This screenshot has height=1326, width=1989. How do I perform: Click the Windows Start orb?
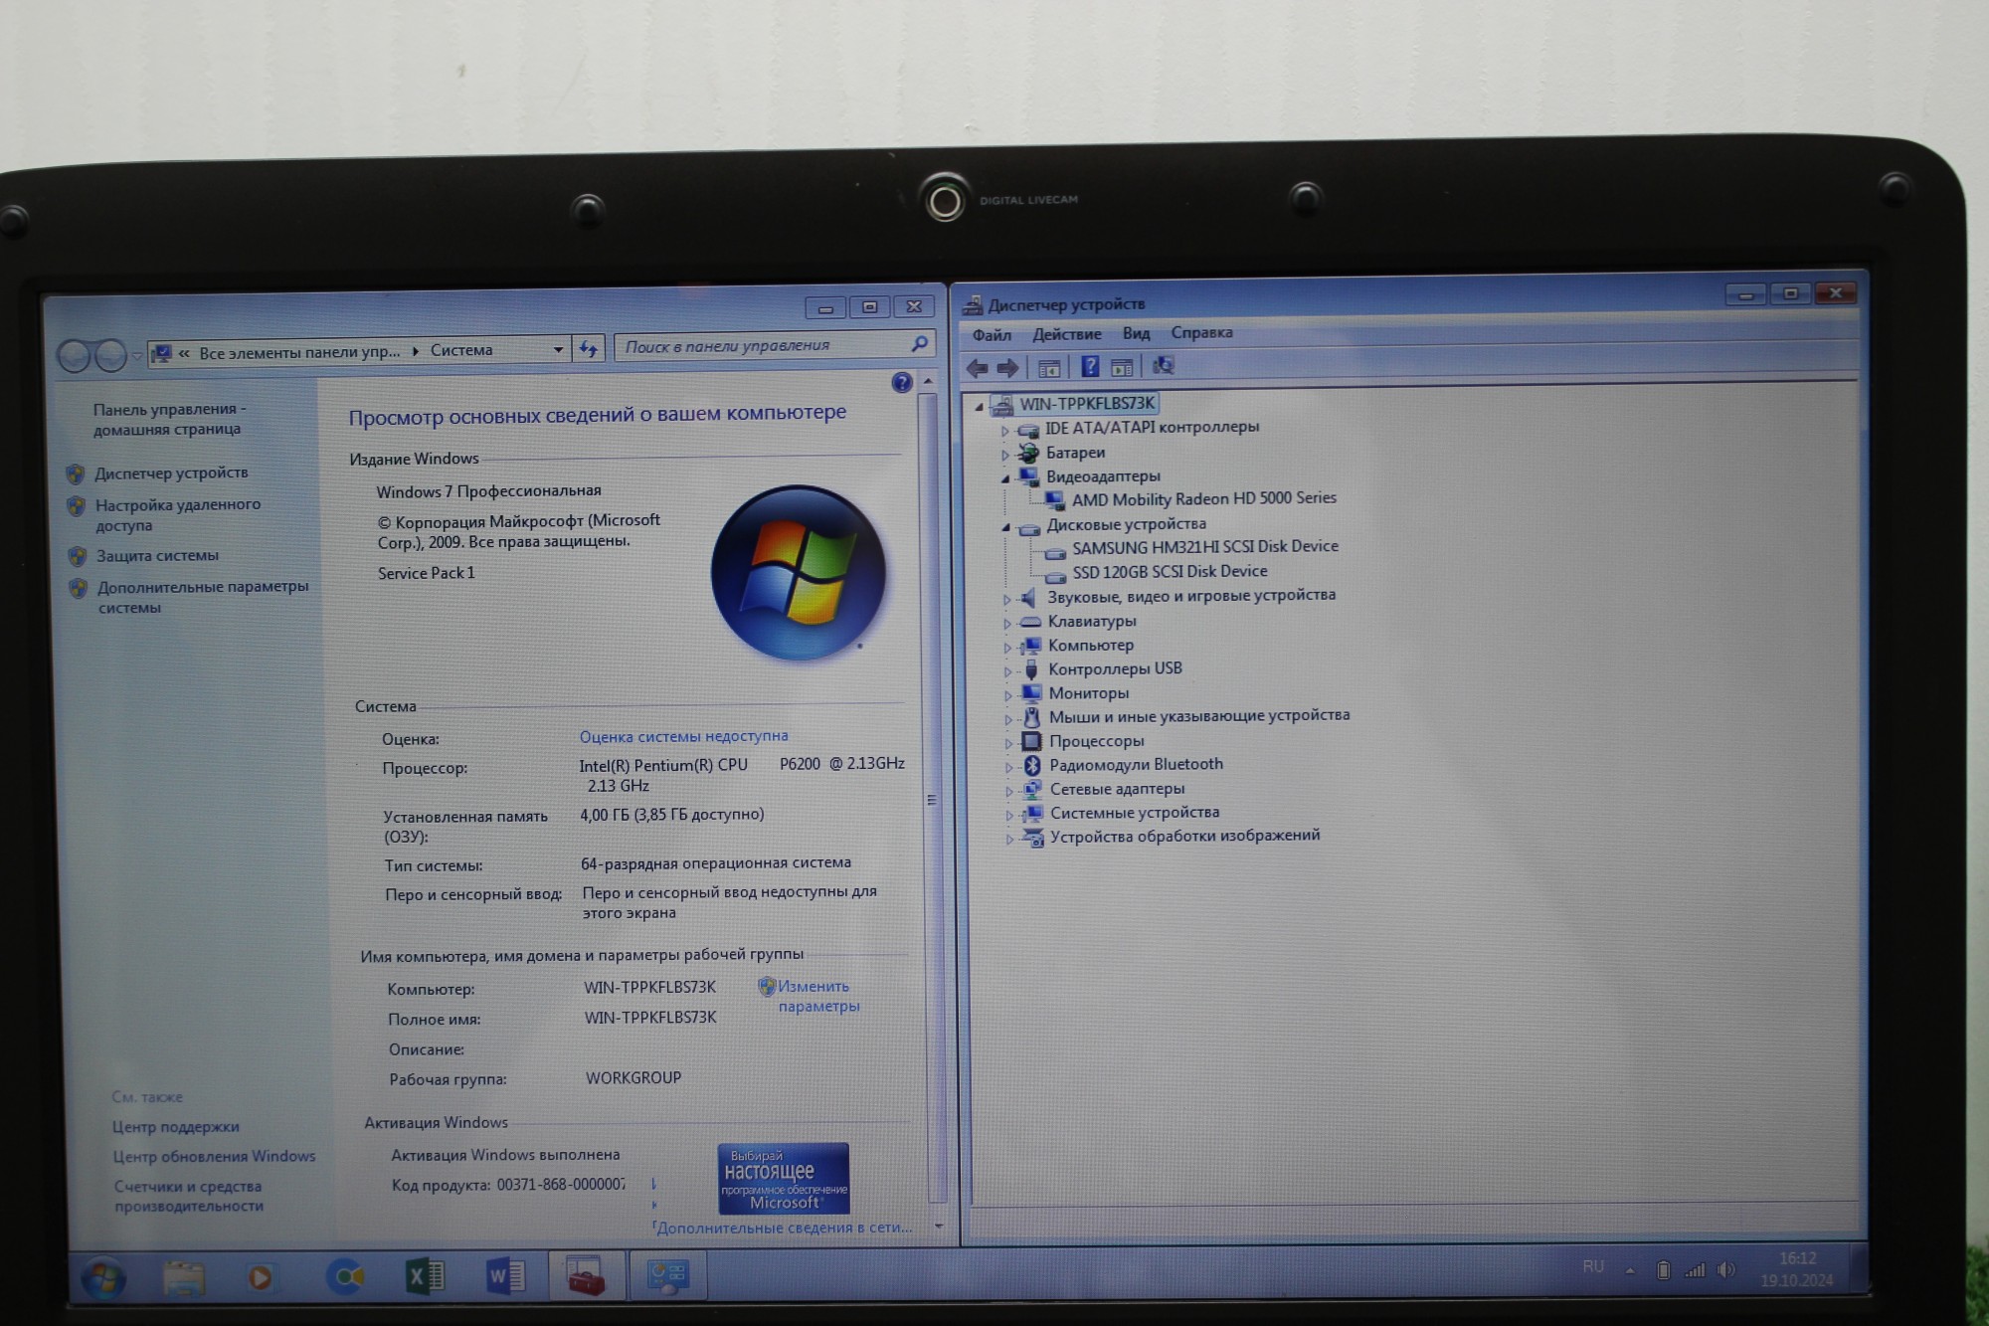pos(102,1278)
